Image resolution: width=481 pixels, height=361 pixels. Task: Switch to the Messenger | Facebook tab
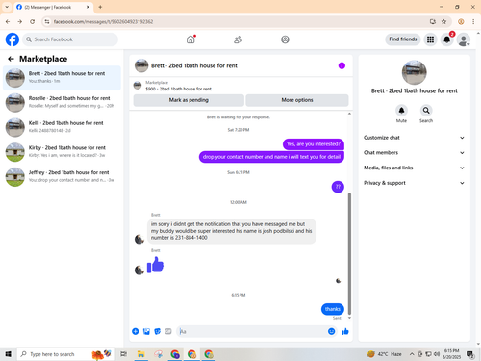(53, 7)
